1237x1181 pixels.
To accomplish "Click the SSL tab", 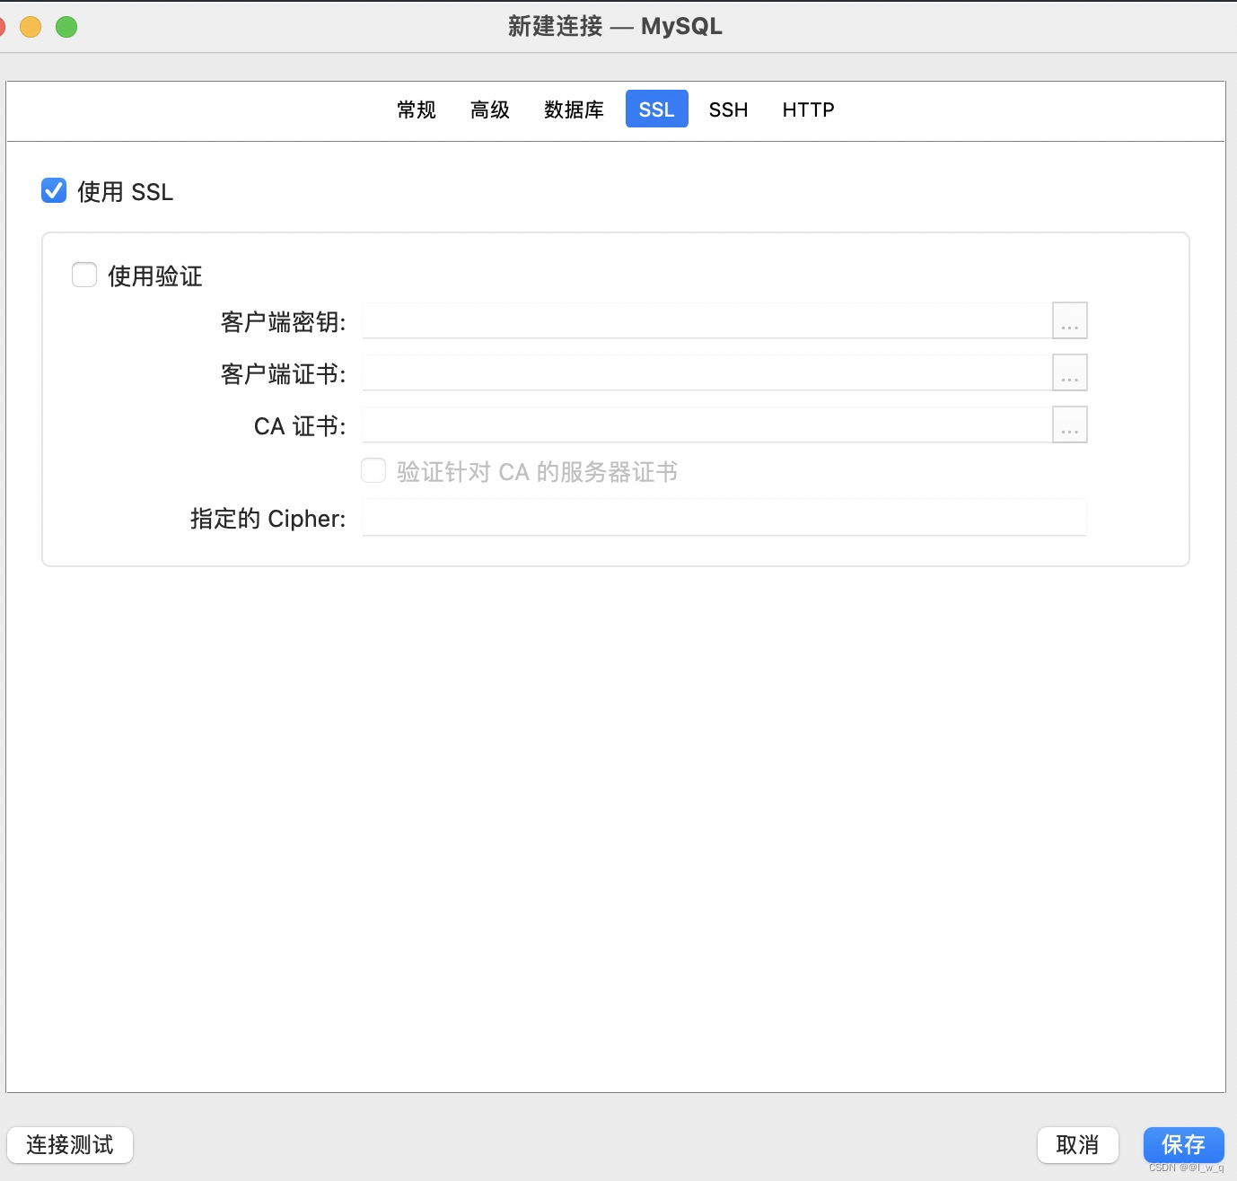I will 657,109.
